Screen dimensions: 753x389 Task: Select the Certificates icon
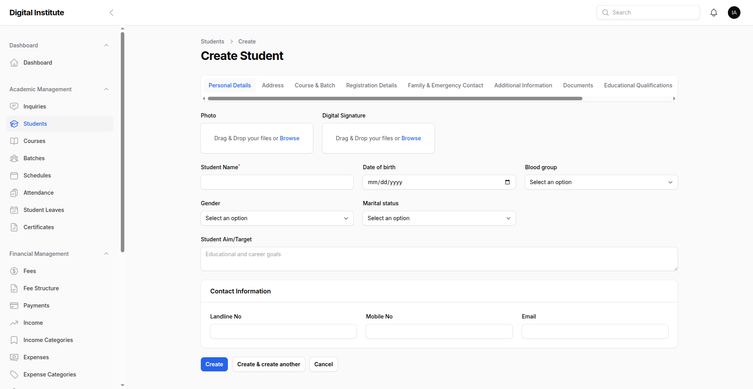(x=14, y=227)
